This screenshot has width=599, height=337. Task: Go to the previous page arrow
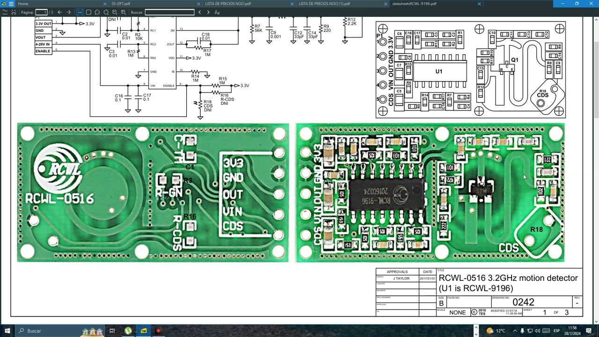tap(59, 12)
